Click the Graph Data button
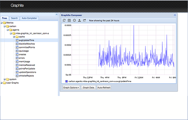This screenshot has width=188, height=120. point(88,88)
